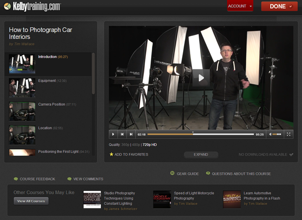
Task: Select the Equipment lesson
Action: click(x=47, y=81)
